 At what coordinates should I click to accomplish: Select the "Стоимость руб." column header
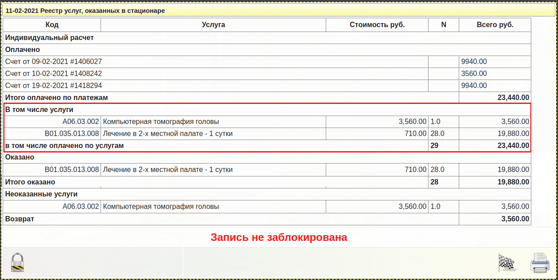377,25
